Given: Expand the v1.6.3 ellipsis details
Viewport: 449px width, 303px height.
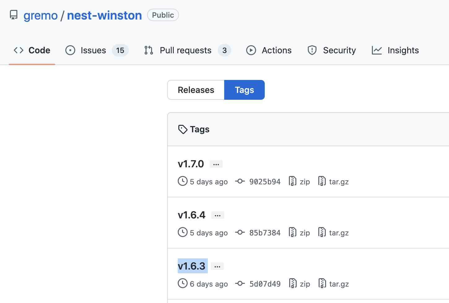Looking at the screenshot, I should tap(217, 266).
